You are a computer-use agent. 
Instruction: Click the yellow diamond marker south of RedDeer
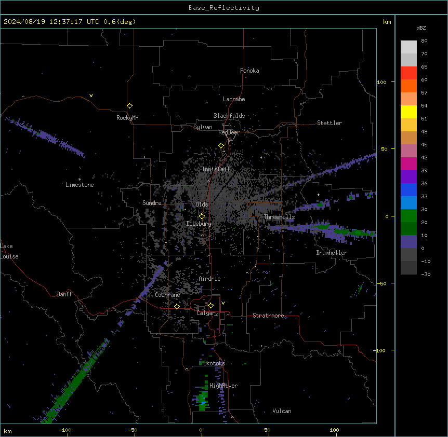pos(221,146)
